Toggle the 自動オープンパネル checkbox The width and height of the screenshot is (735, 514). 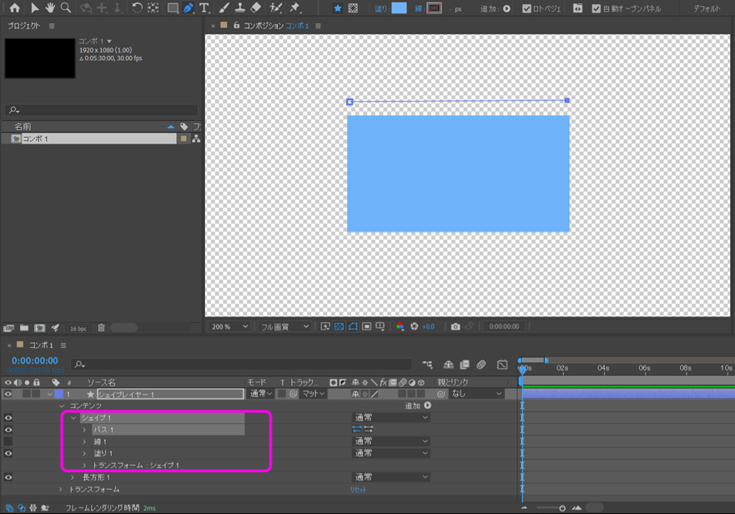pyautogui.click(x=596, y=9)
